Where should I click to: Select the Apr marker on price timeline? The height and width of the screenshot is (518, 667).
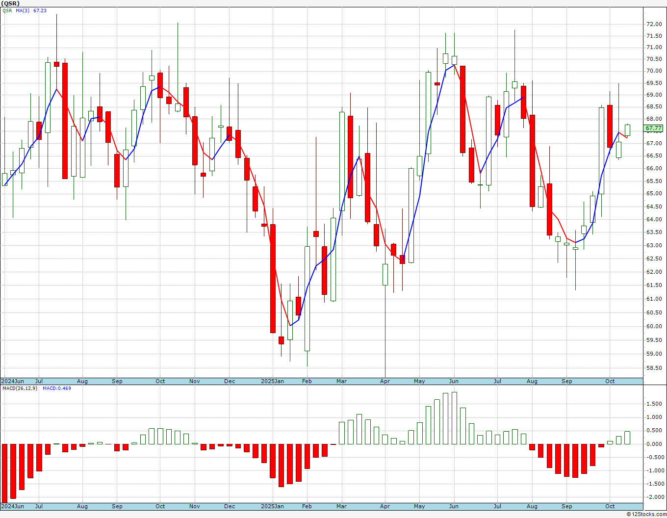coord(385,381)
